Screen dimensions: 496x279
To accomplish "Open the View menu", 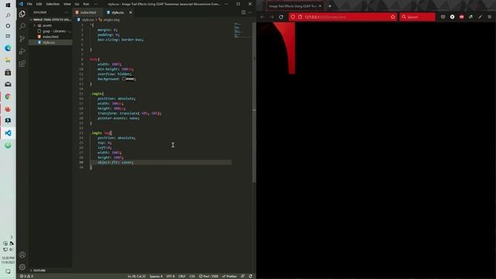I will [x=67, y=4].
